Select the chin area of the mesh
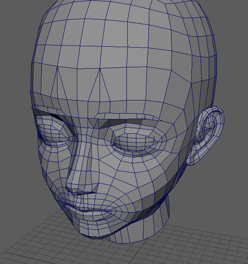This screenshot has height=264, width=248. point(94,230)
